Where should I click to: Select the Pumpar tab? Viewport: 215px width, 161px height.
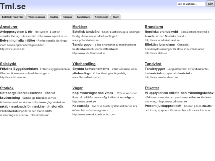pyautogui.click(x=67, y=17)
